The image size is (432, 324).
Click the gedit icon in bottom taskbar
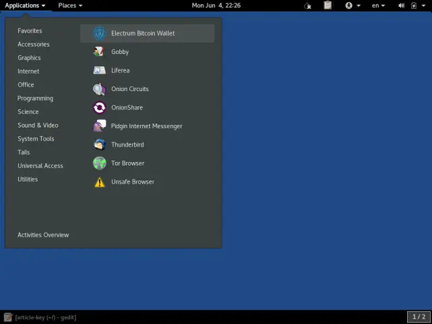click(8, 317)
